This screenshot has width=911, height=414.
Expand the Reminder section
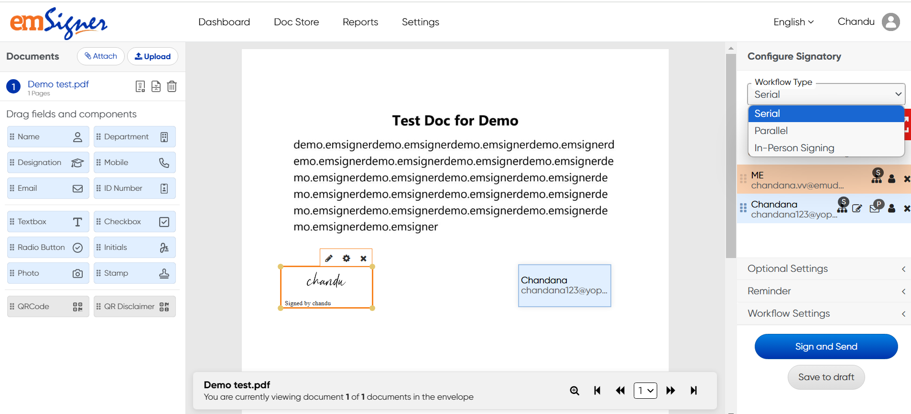pyautogui.click(x=825, y=291)
